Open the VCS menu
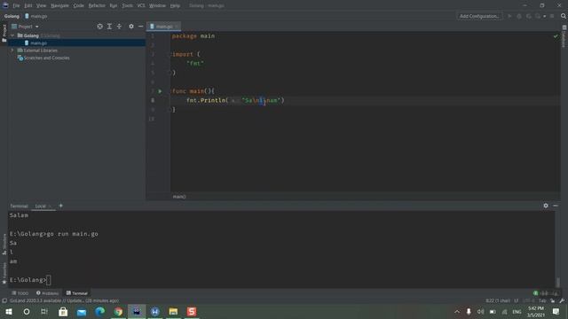The height and width of the screenshot is (319, 568). (x=141, y=5)
